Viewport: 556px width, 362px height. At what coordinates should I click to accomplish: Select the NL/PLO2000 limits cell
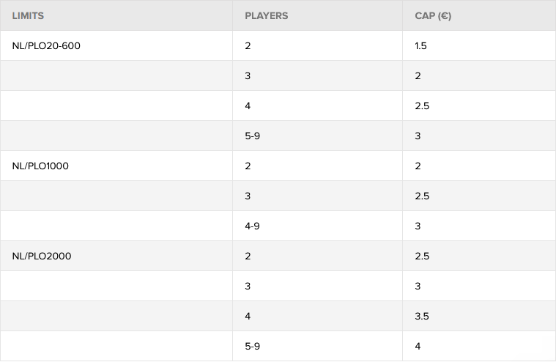click(x=41, y=256)
